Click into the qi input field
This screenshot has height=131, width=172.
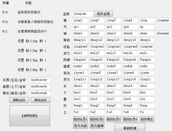[x=147, y=27]
